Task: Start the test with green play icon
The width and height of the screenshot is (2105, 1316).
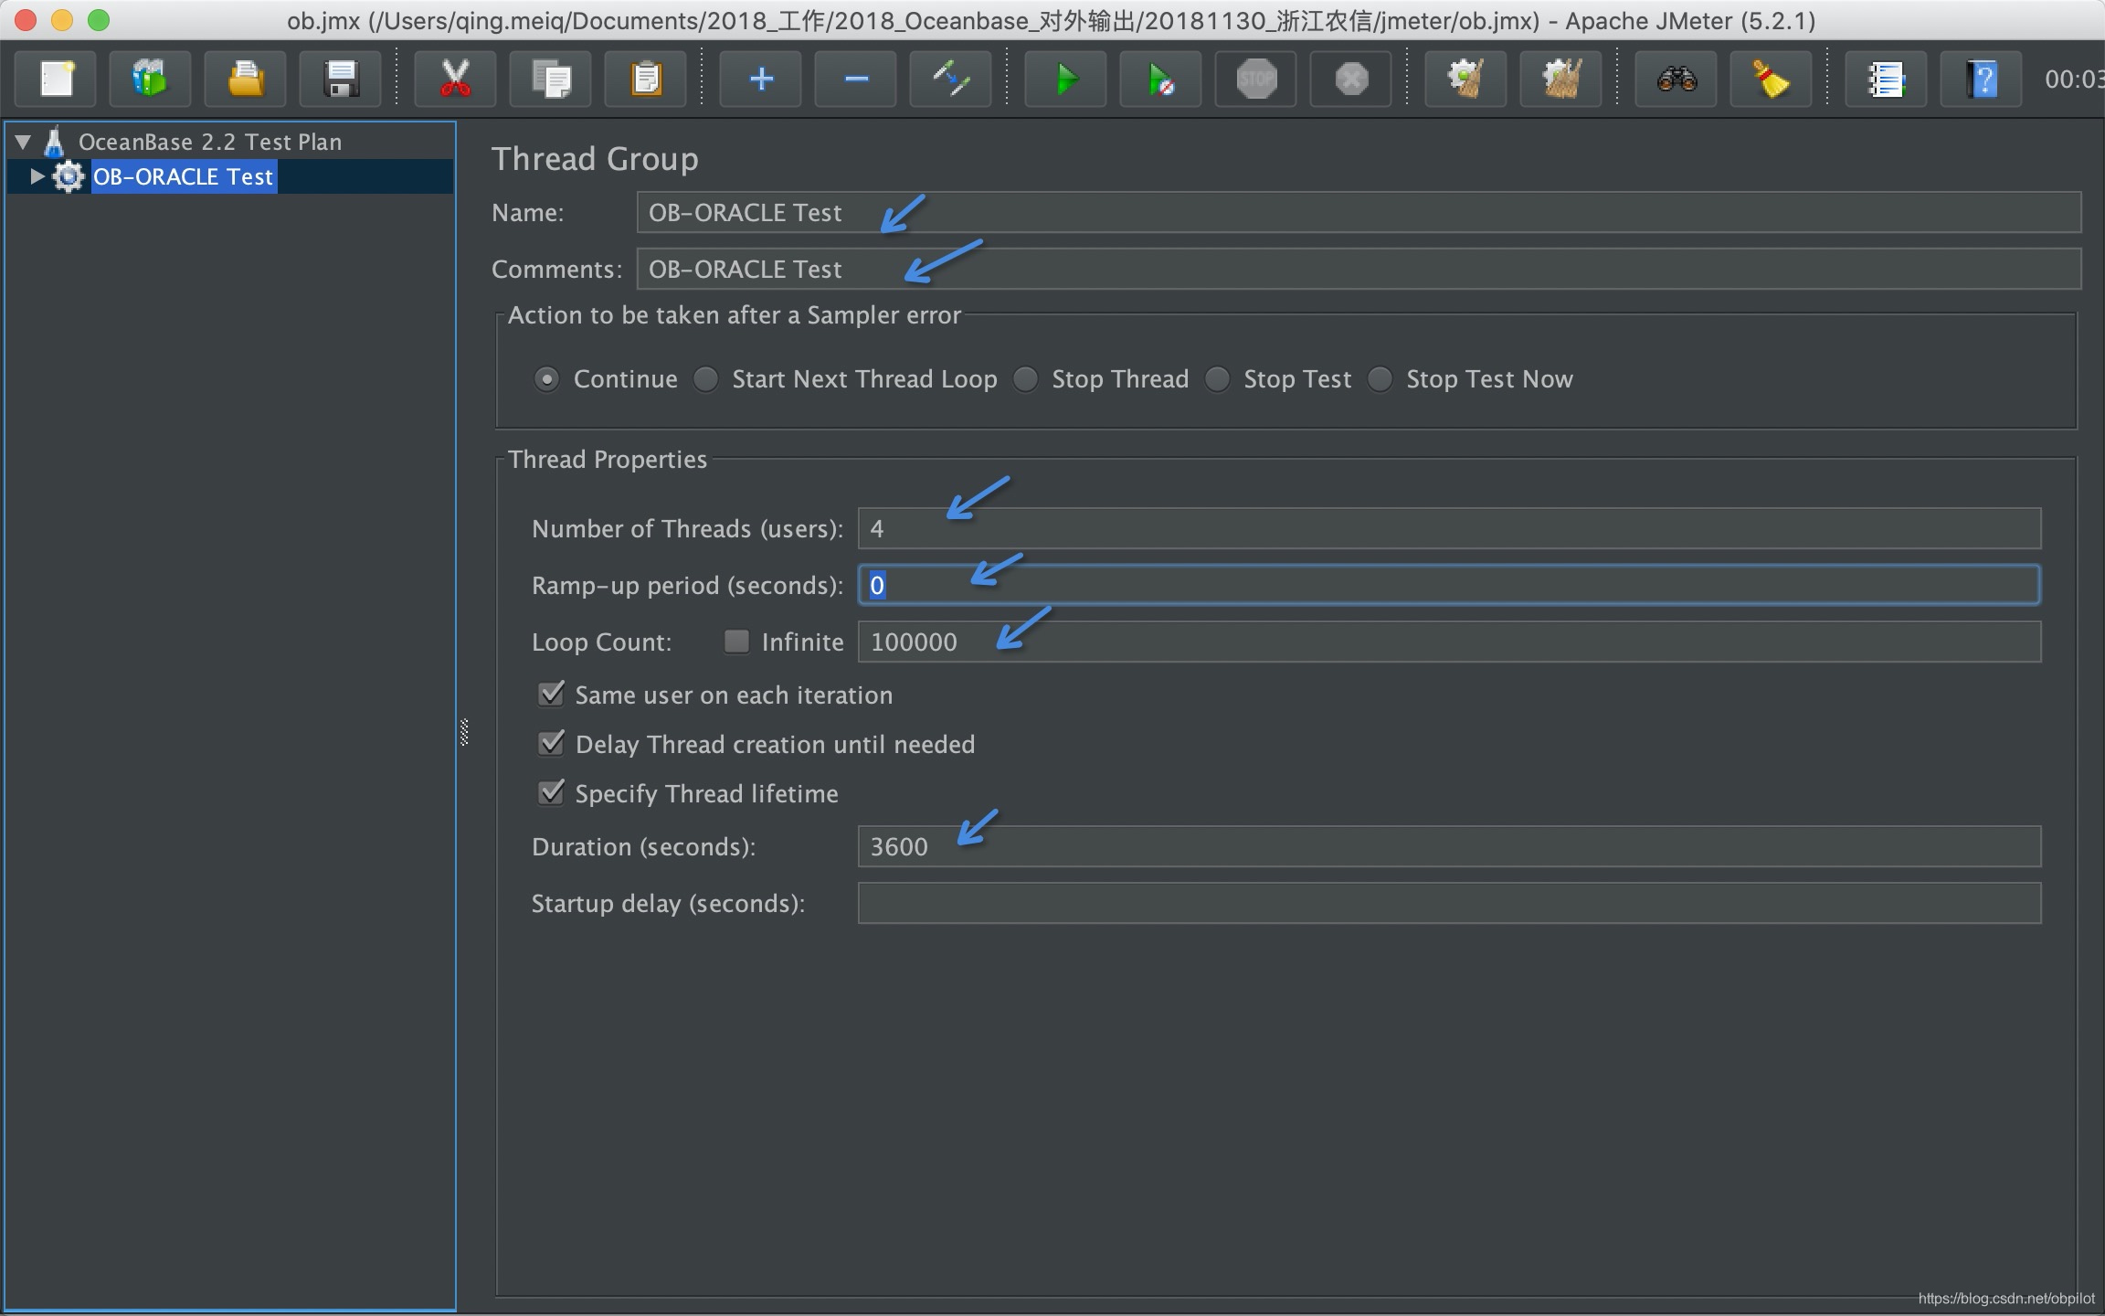Action: click(1065, 80)
